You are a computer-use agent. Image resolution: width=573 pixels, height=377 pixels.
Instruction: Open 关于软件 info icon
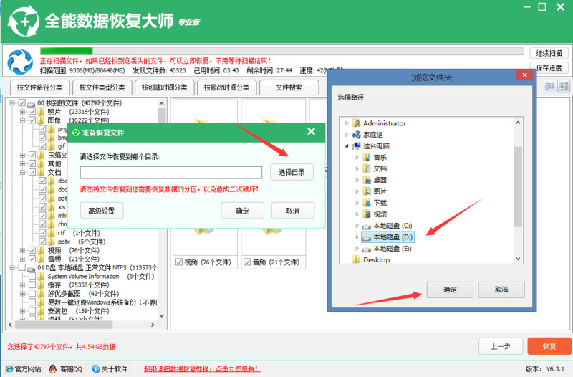pyautogui.click(x=110, y=368)
